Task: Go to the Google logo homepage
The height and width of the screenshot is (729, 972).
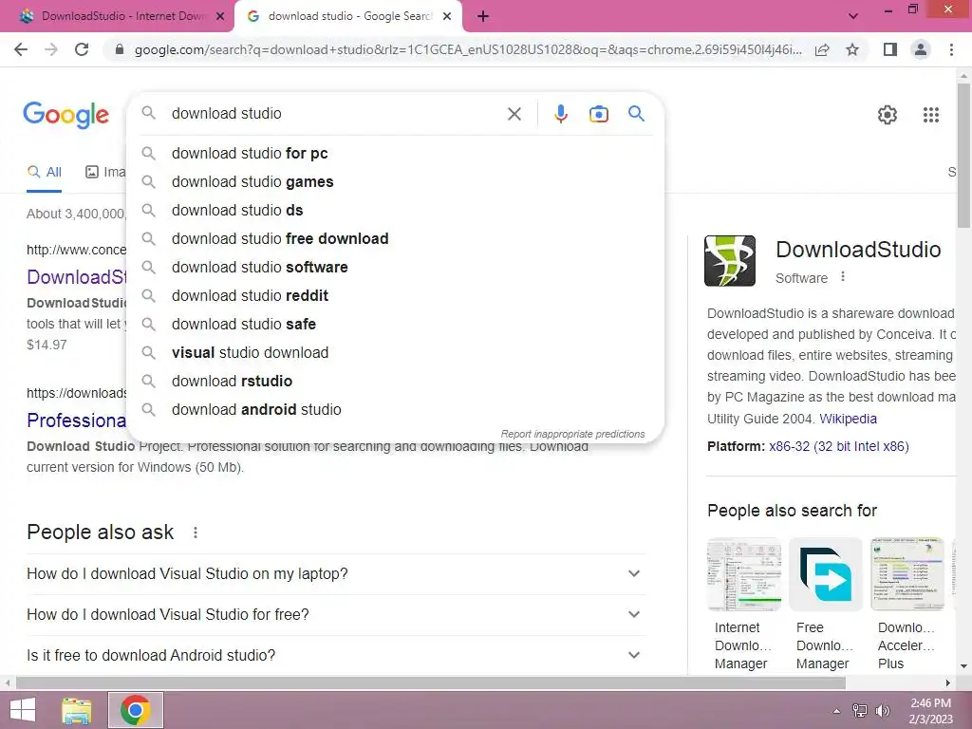Action: click(x=65, y=115)
